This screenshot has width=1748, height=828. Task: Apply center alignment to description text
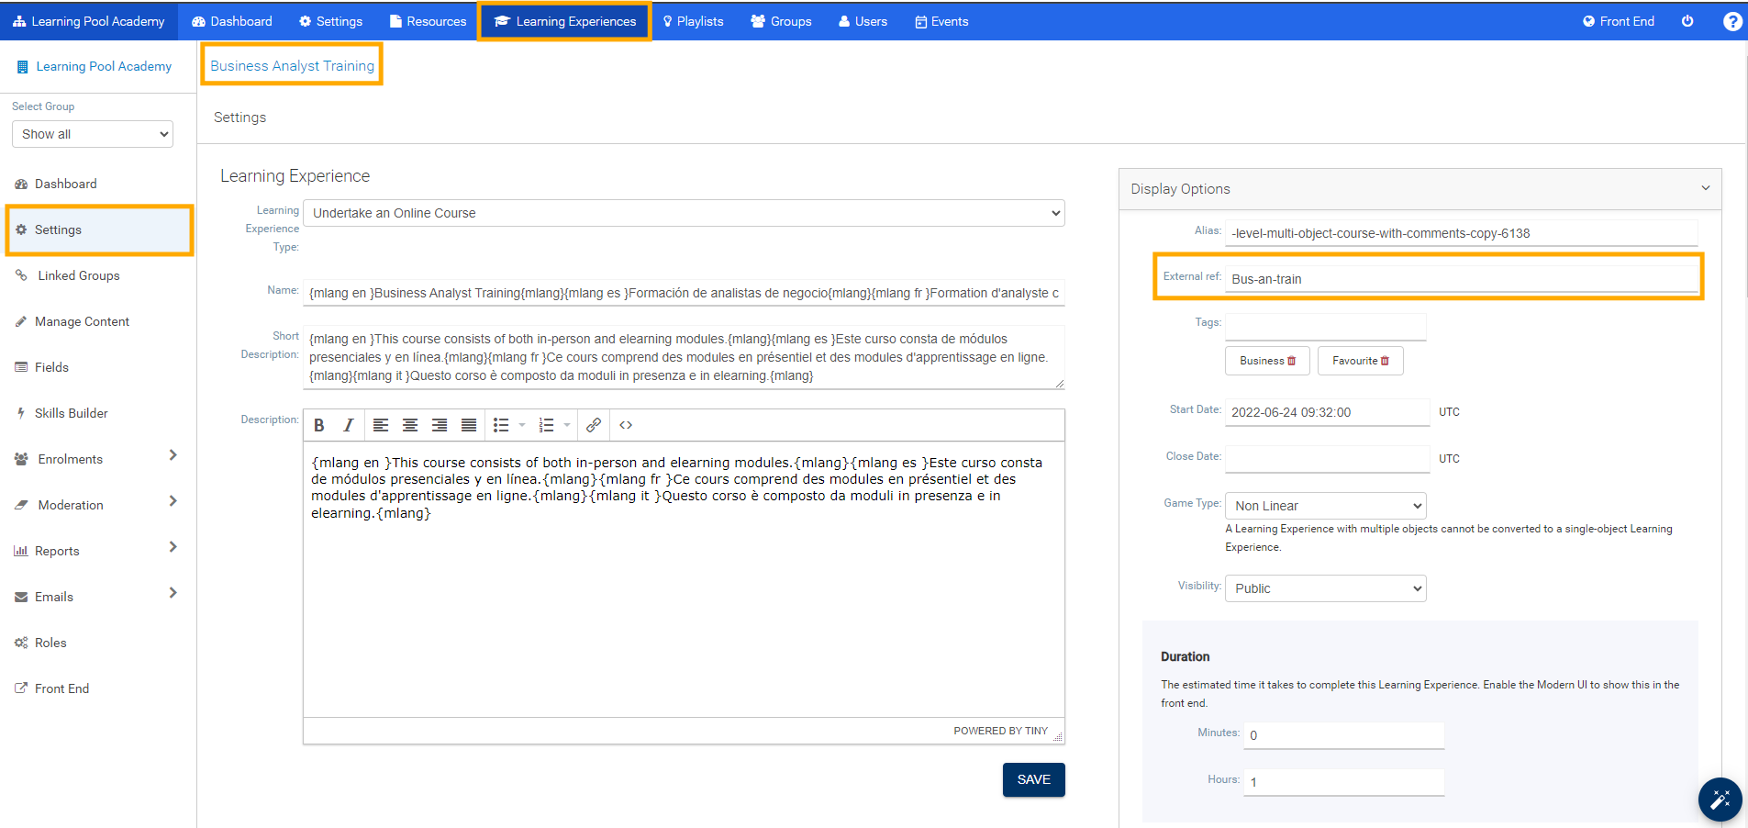(x=410, y=425)
